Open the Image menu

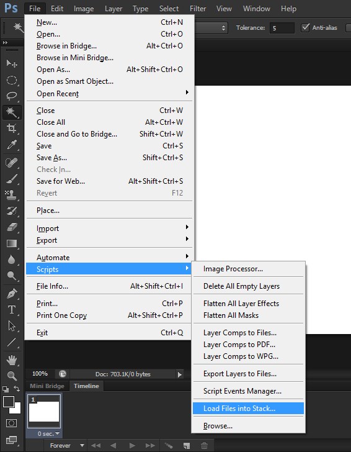84,9
